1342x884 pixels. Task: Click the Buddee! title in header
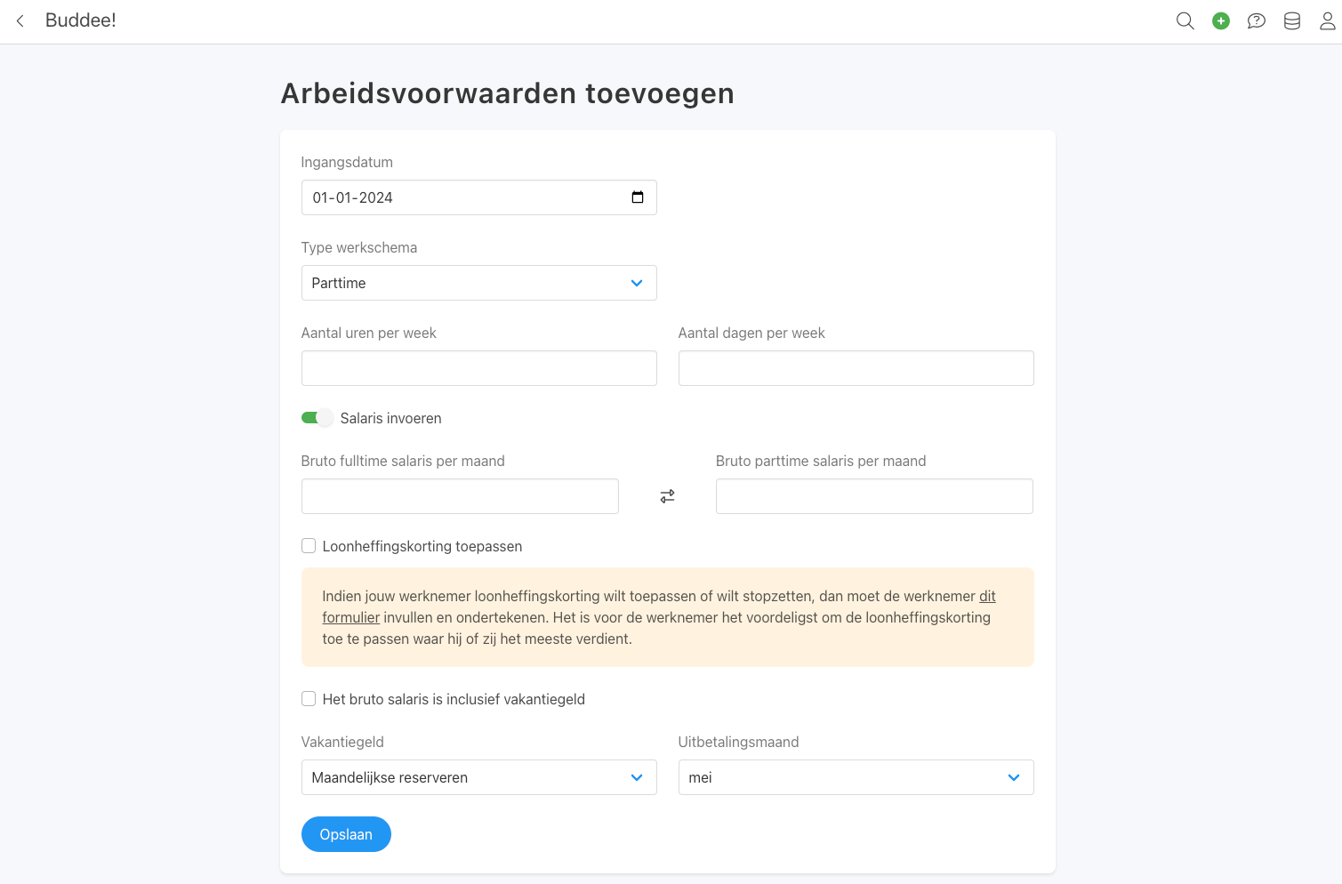coord(81,20)
